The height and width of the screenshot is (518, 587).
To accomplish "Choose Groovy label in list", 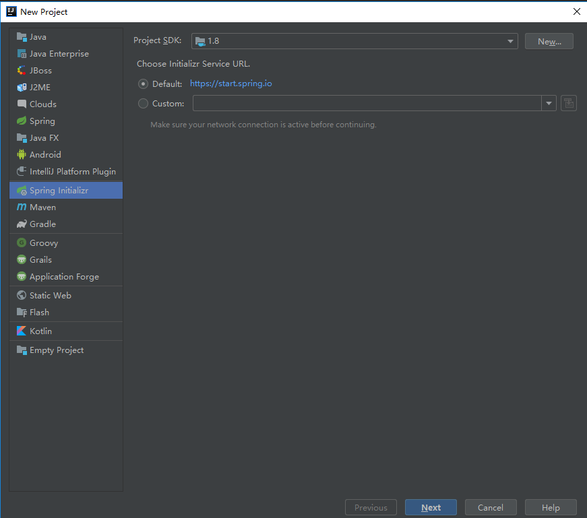I will tap(44, 243).
